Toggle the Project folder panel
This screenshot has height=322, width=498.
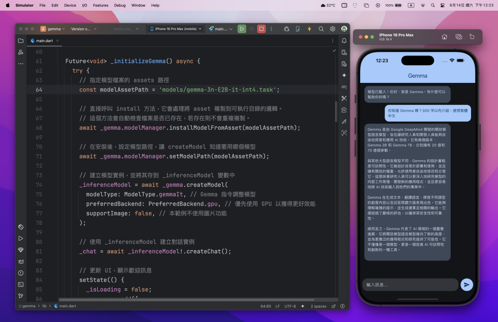(21, 41)
